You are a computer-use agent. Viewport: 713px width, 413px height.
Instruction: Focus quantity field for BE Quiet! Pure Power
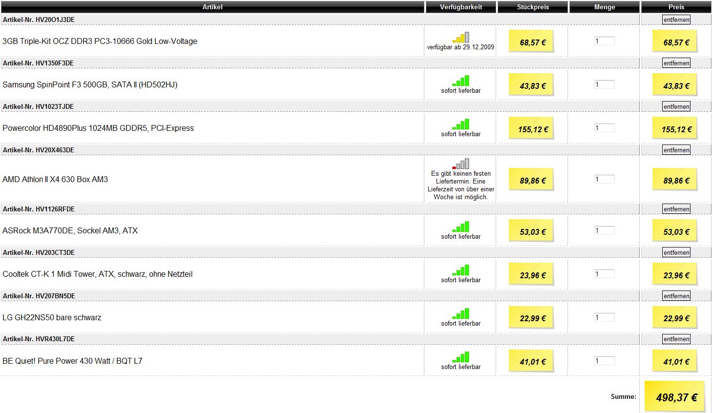[604, 361]
